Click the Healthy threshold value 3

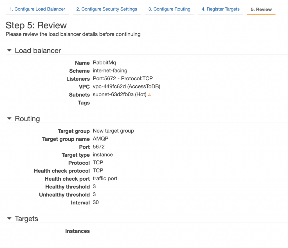coord(94,186)
